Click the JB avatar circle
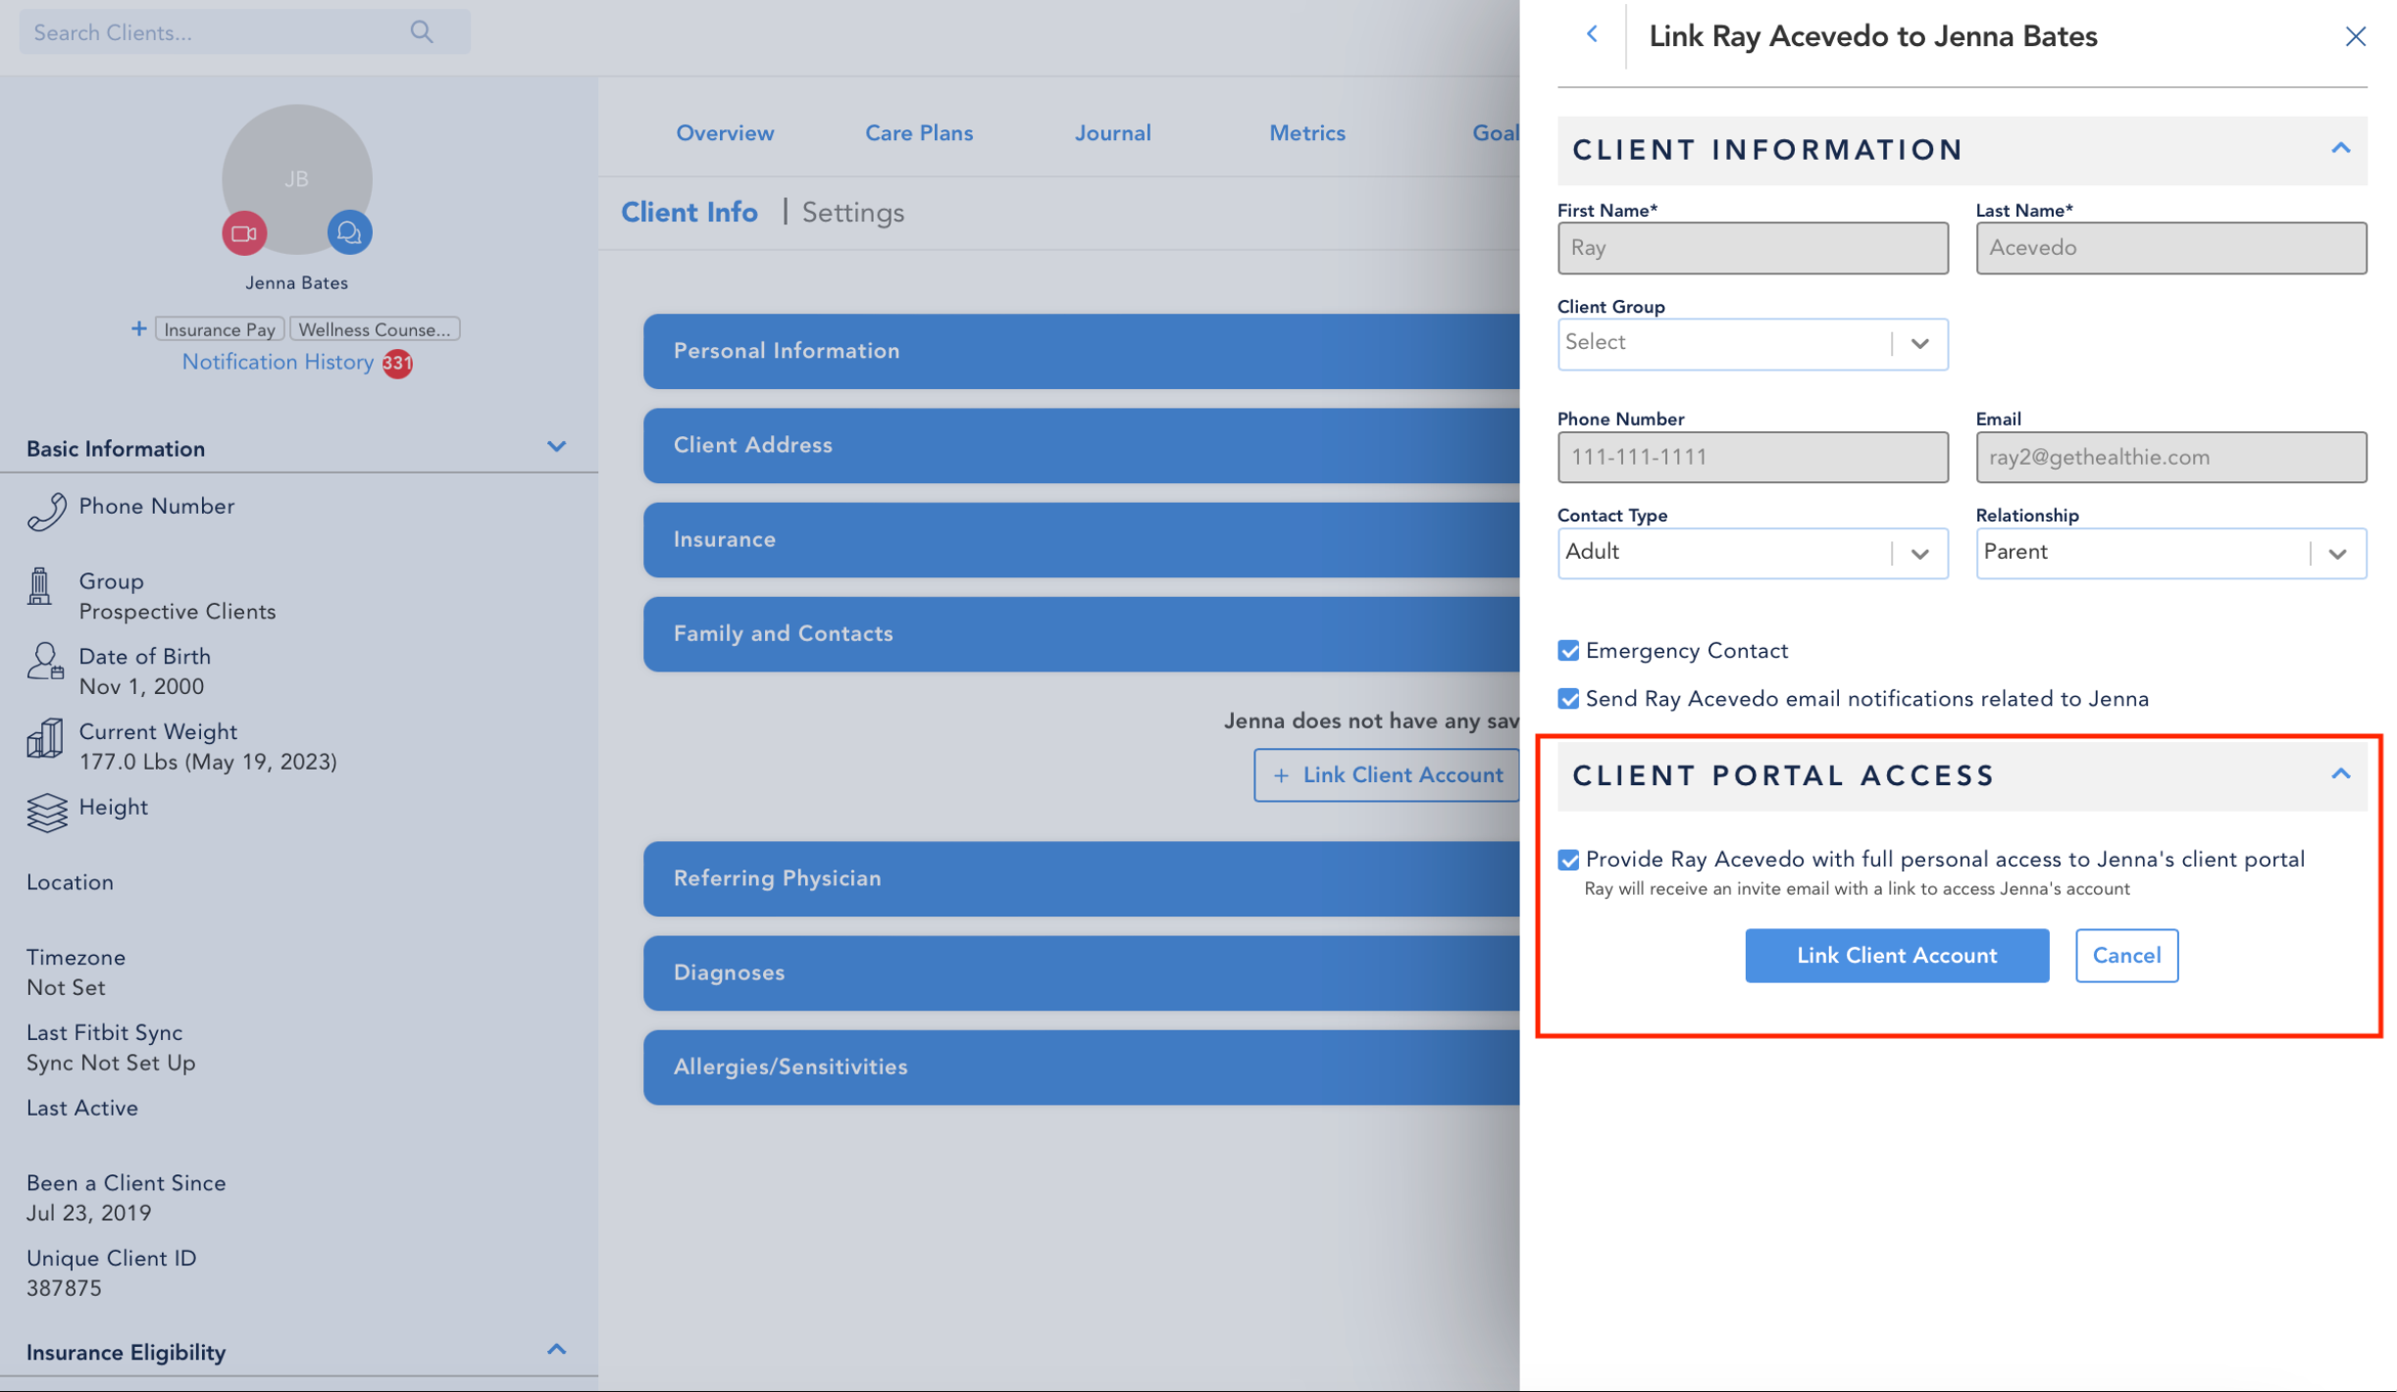The image size is (2397, 1392). (297, 179)
